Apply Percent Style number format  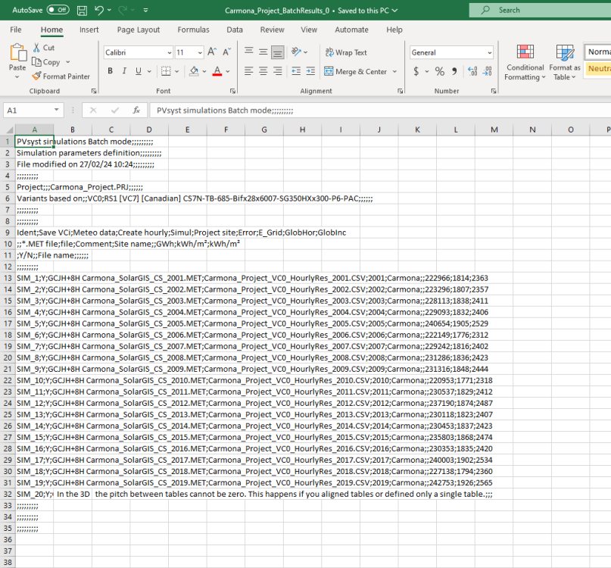coord(439,71)
